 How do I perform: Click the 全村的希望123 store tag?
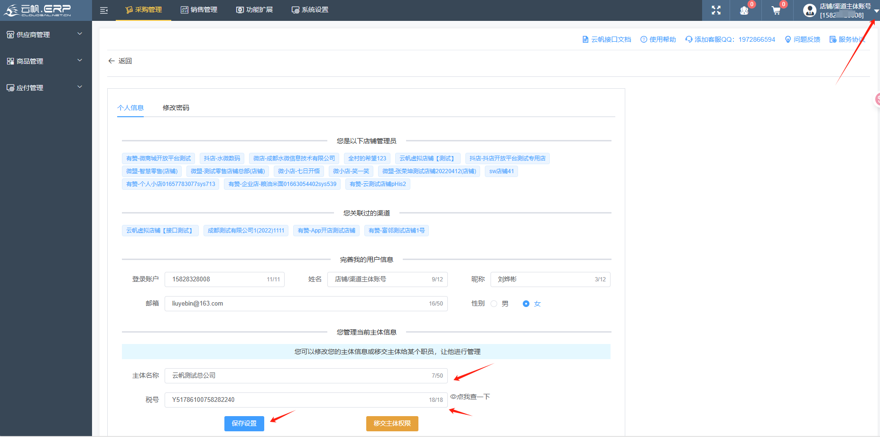click(367, 158)
